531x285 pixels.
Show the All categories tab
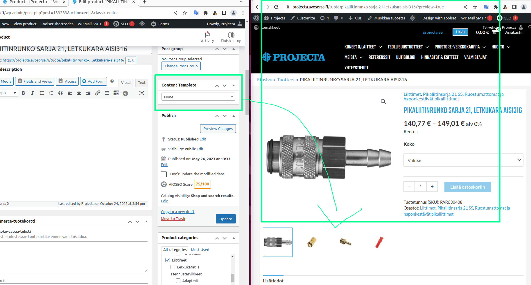pyautogui.click(x=175, y=250)
